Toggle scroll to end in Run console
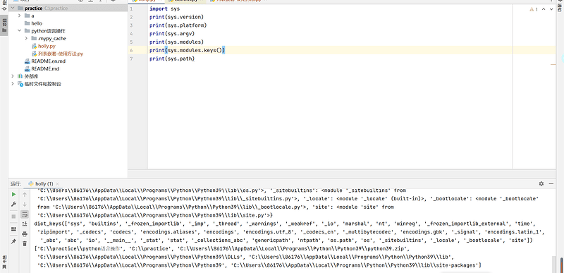This screenshot has width=564, height=273. pos(25,224)
